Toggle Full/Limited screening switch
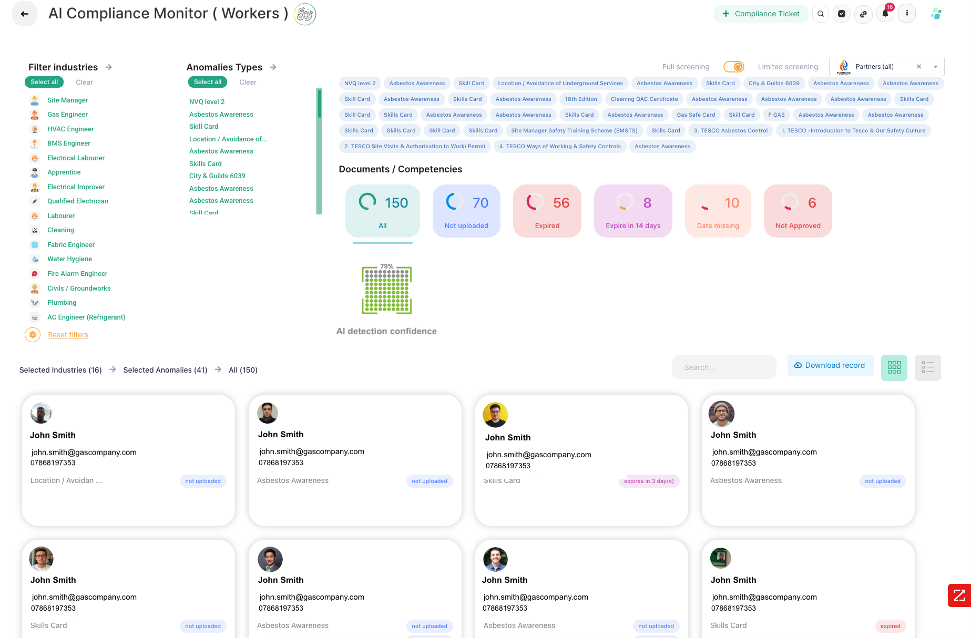This screenshot has height=638, width=971. point(733,67)
